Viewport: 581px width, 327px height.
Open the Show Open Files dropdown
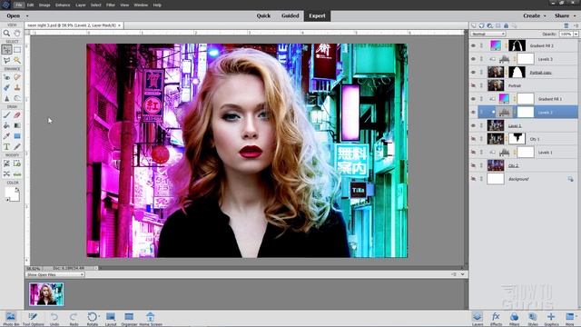pos(55,274)
